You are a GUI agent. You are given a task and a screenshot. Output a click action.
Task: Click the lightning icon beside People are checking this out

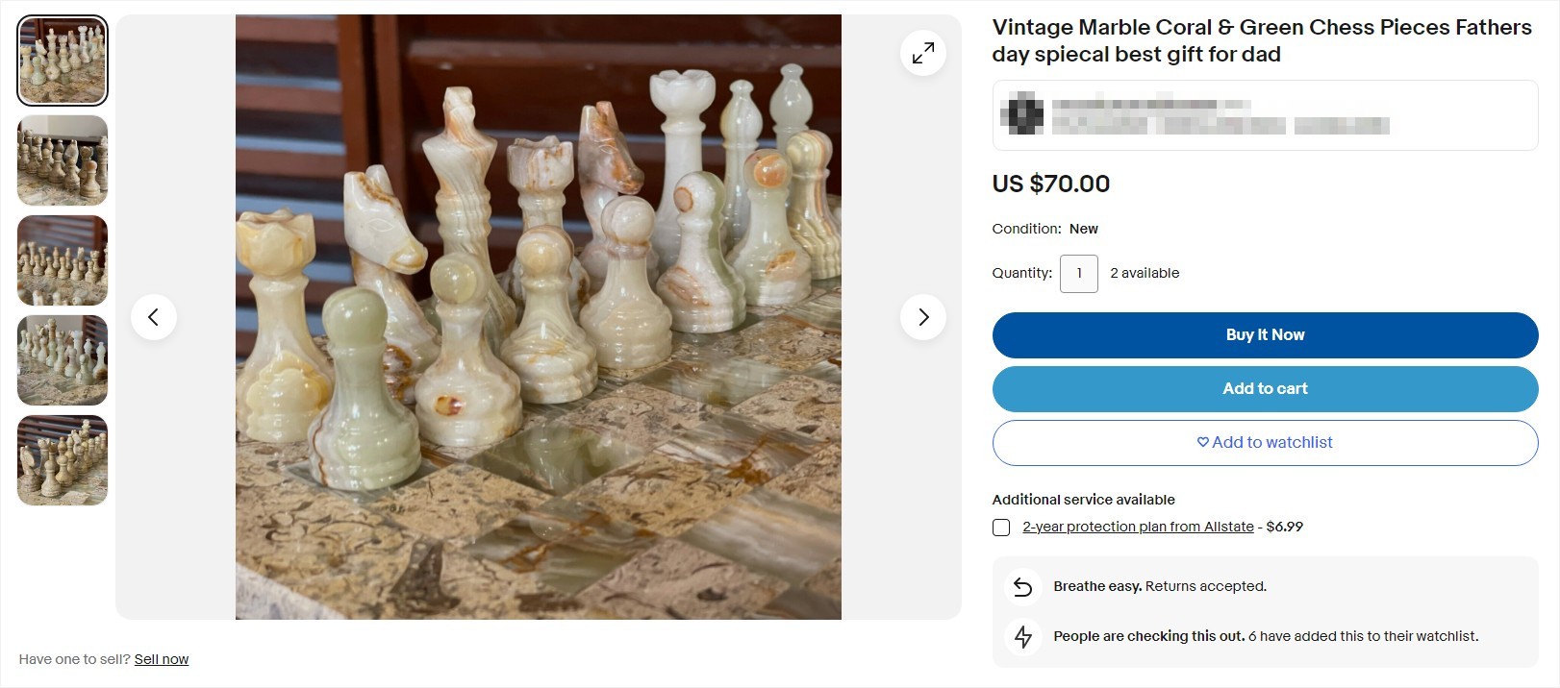point(1023,635)
